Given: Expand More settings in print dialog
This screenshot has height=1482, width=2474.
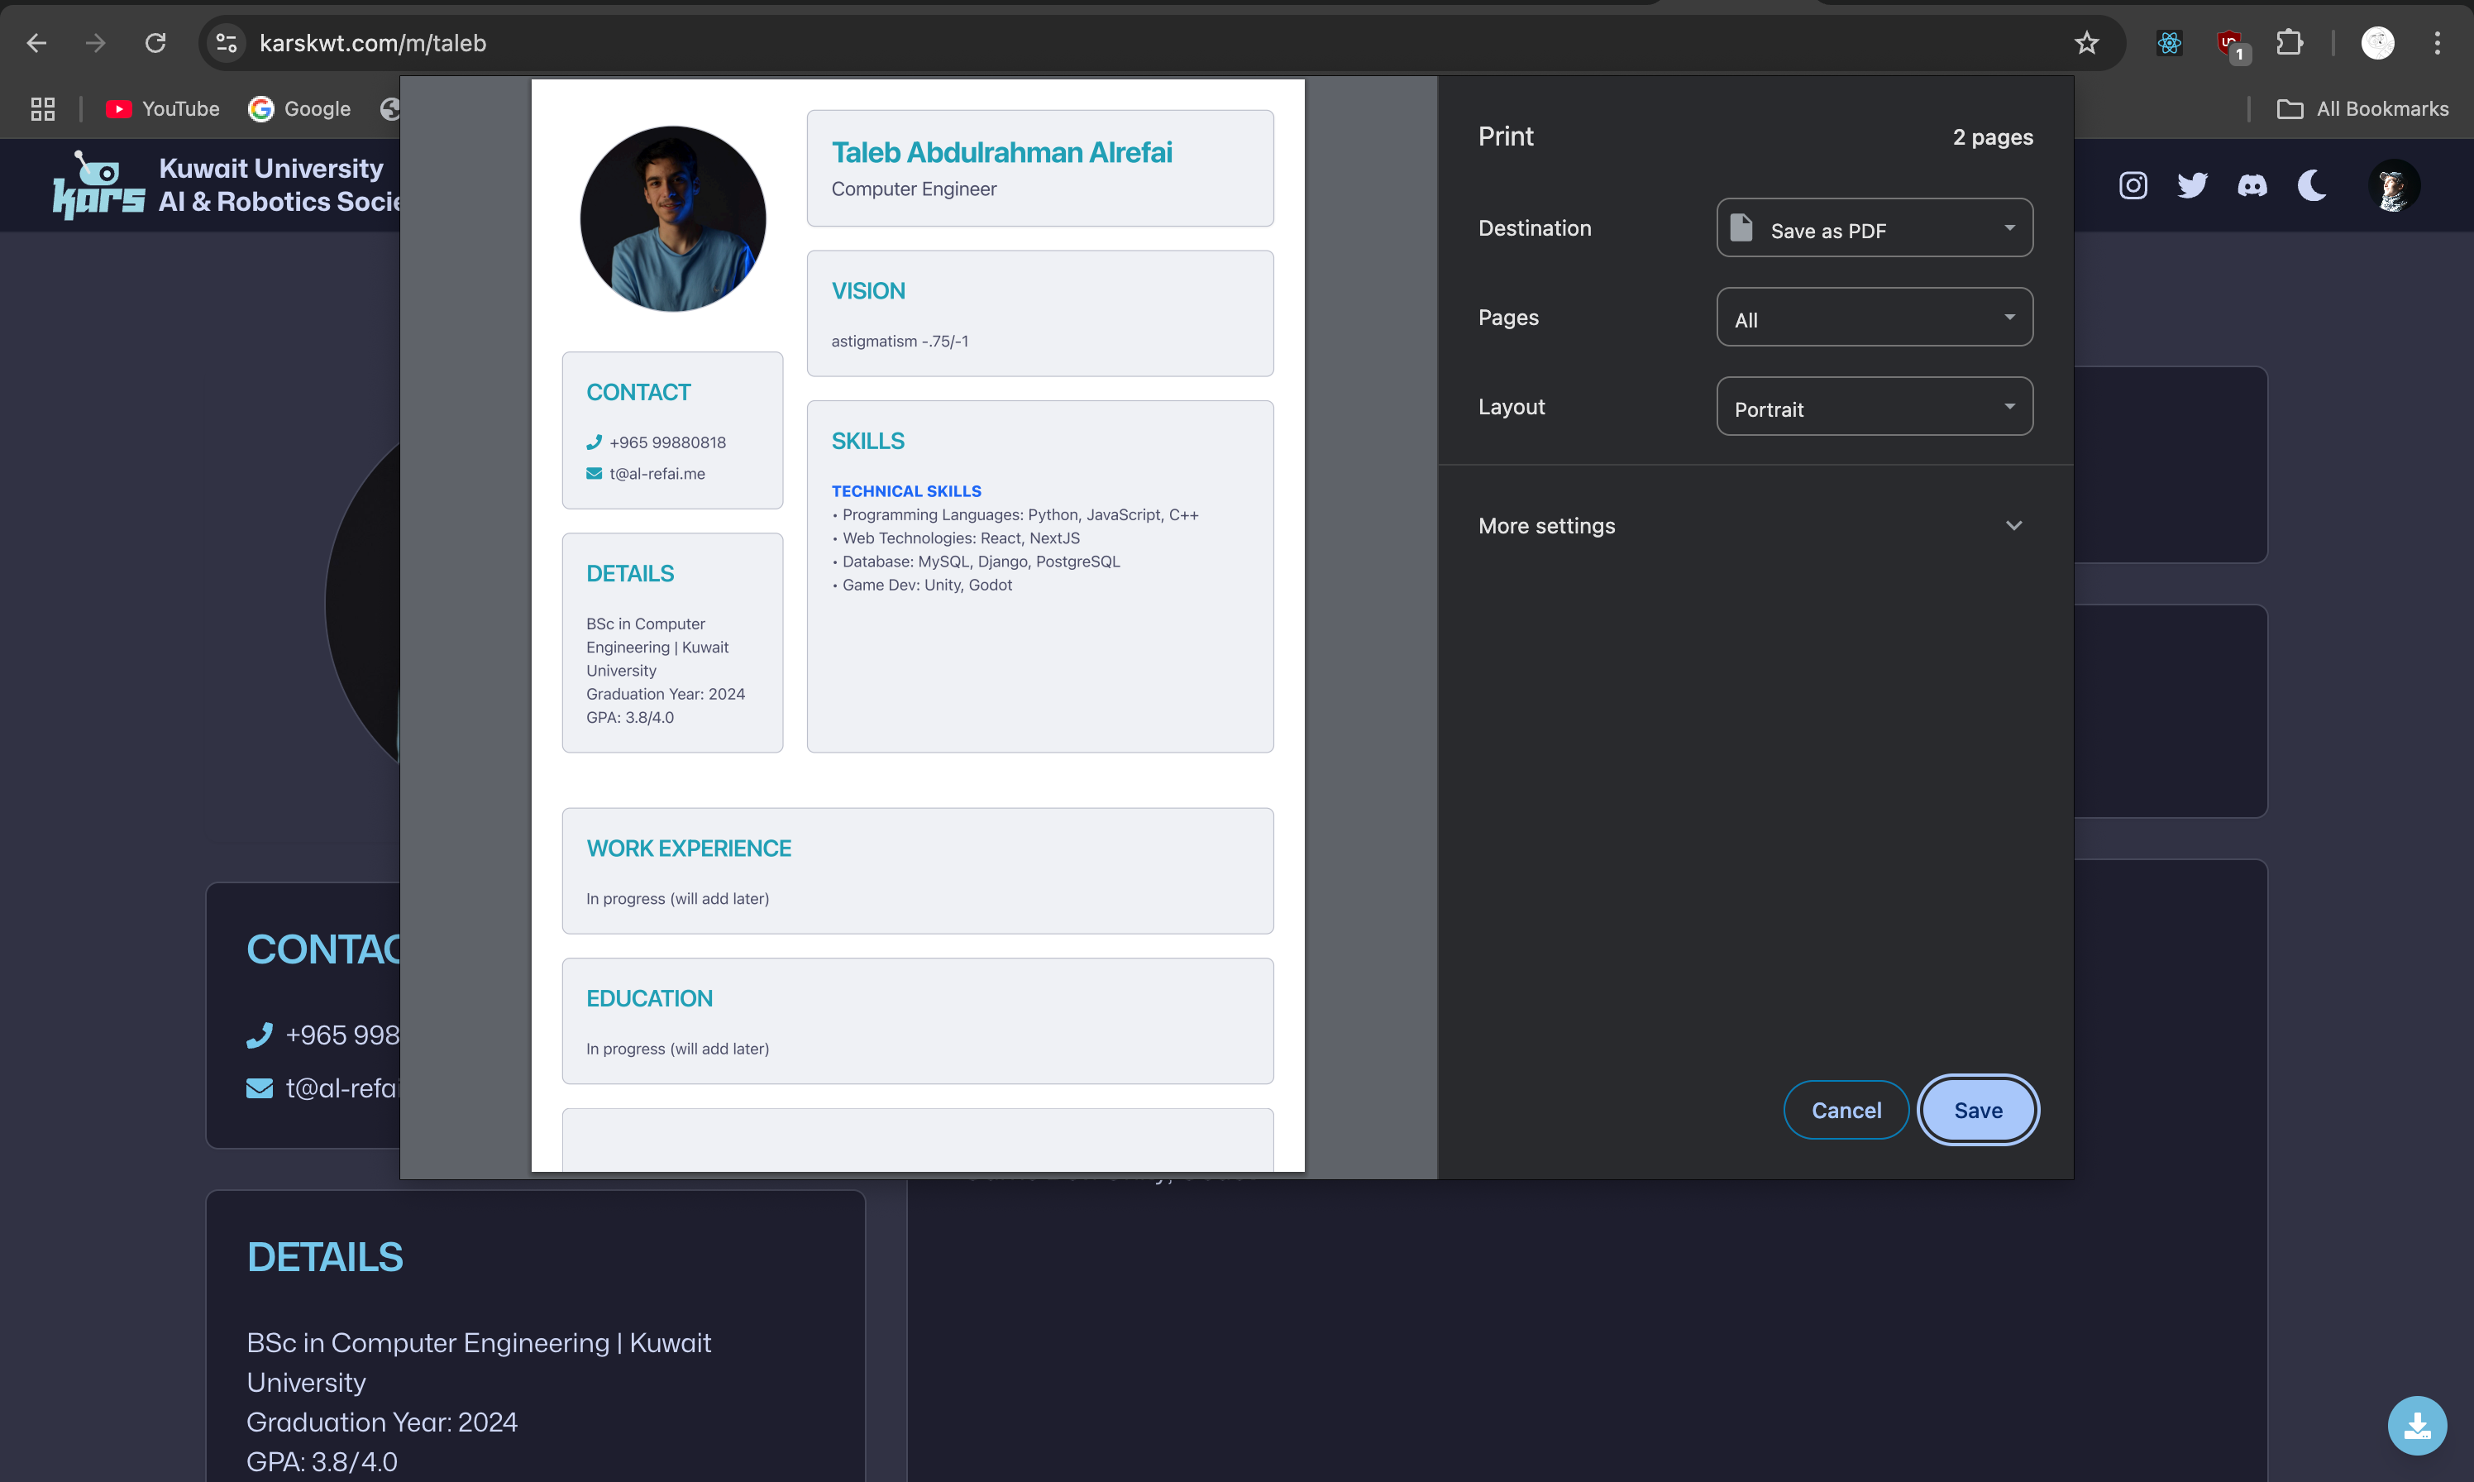Looking at the screenshot, I should coord(1754,525).
